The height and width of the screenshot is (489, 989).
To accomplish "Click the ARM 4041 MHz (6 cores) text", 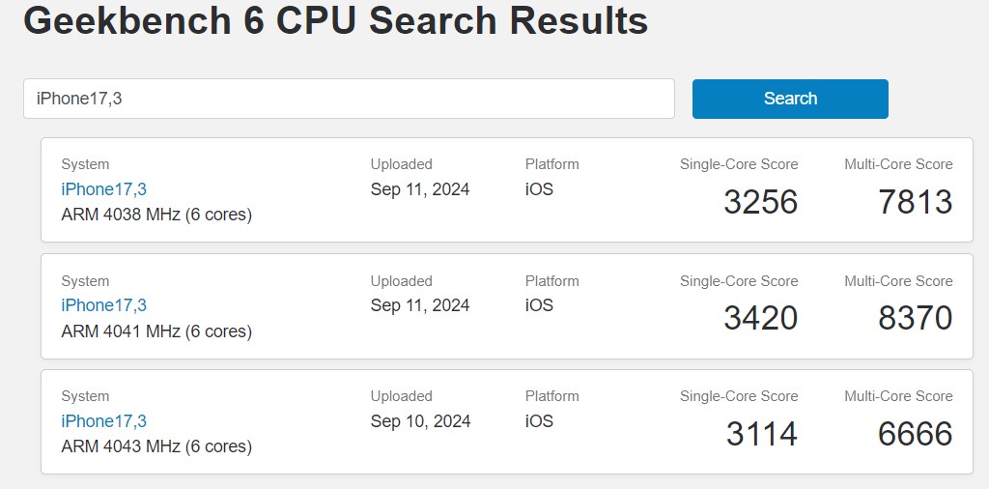I will pyautogui.click(x=156, y=331).
